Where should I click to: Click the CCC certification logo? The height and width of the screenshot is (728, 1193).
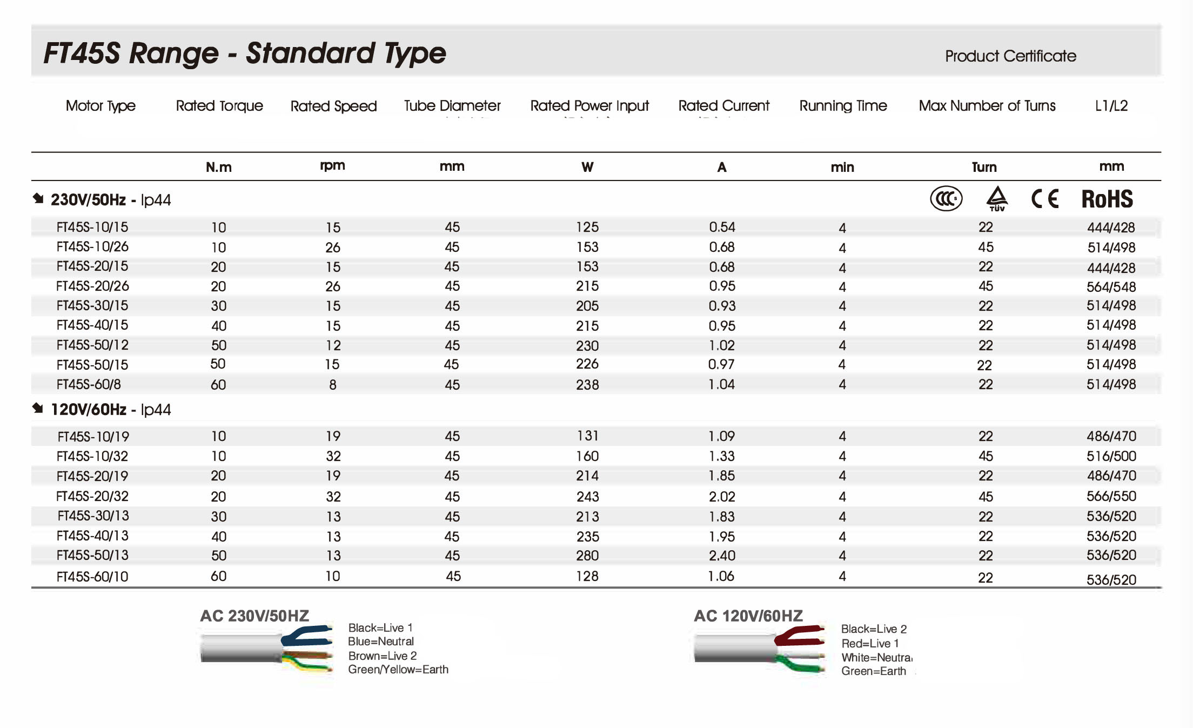point(946,199)
